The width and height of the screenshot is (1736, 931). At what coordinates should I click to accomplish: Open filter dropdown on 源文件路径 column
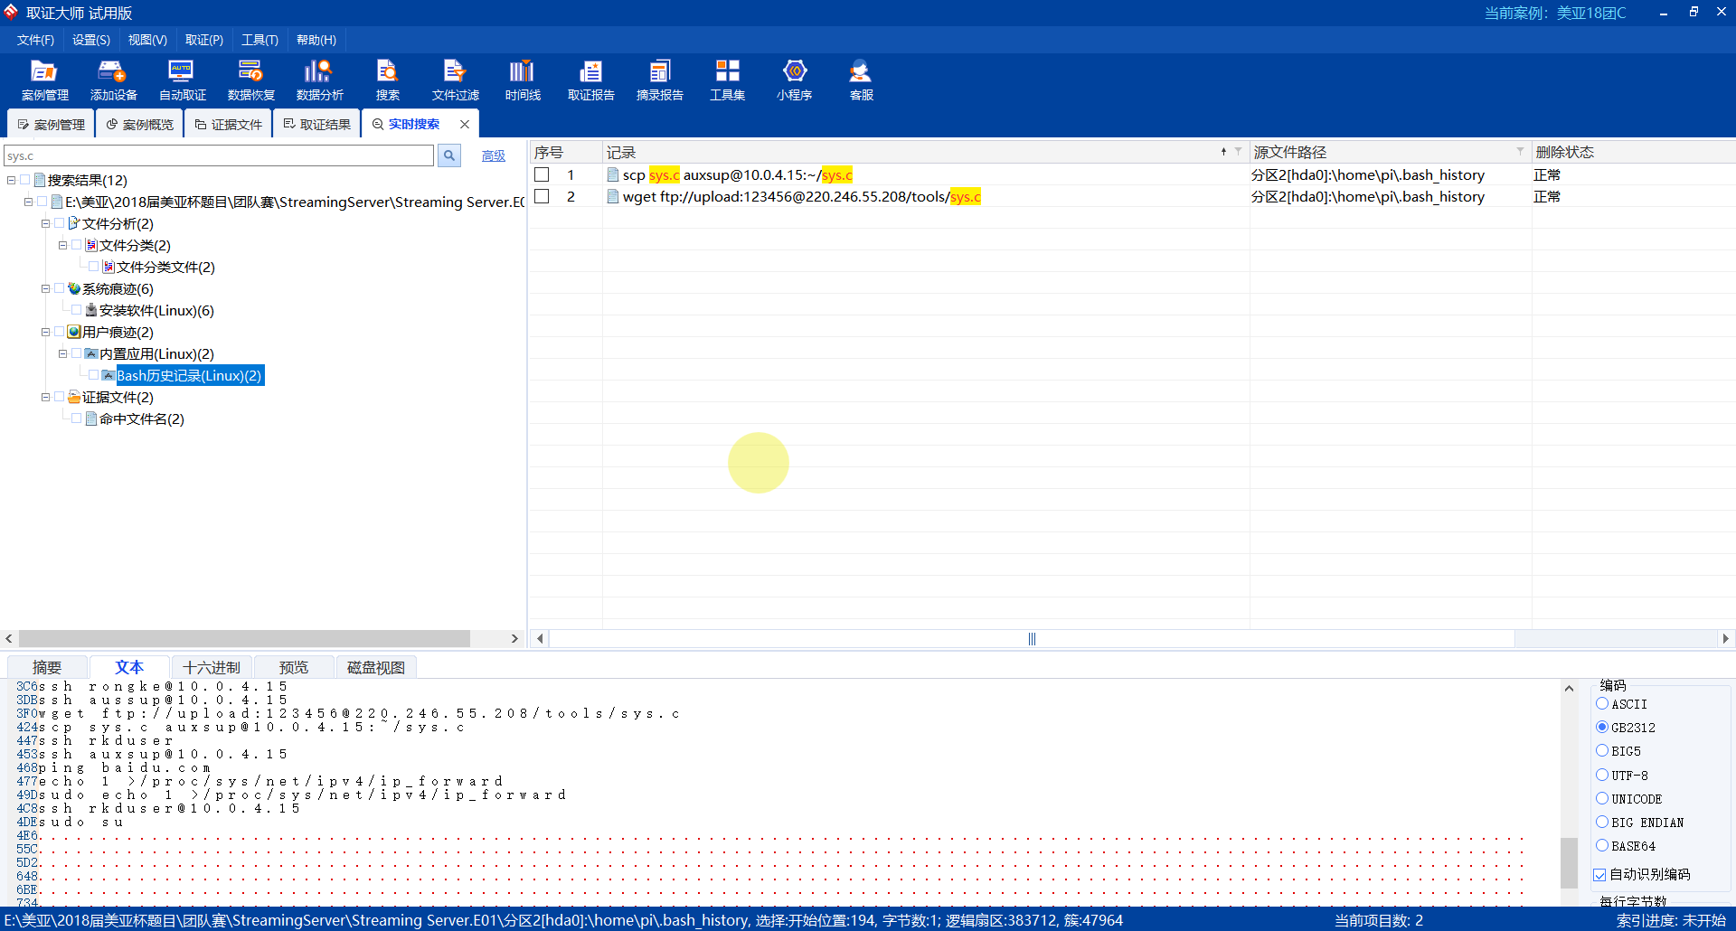tap(1520, 151)
